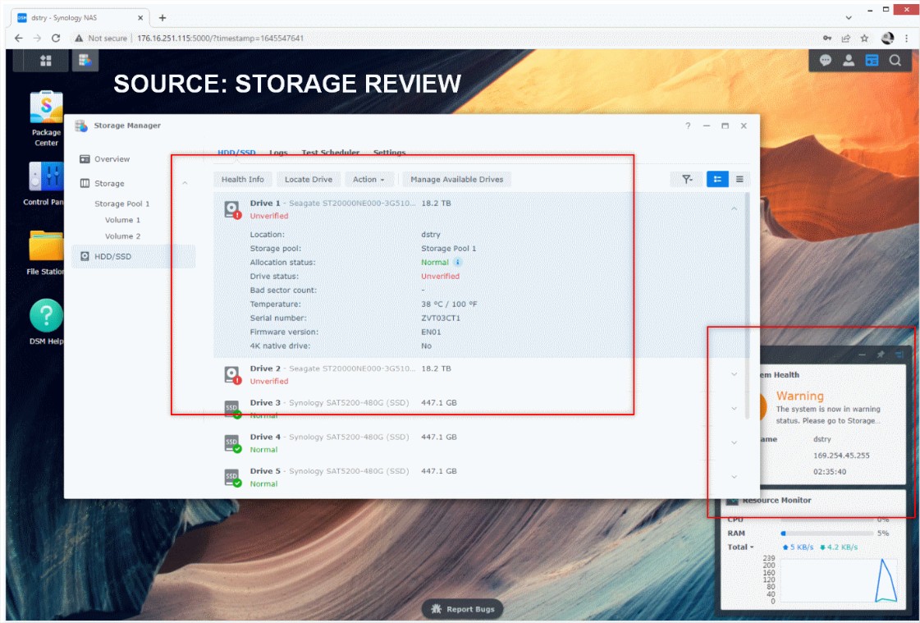The height and width of the screenshot is (623, 920).
Task: Open the DSM search magnifier icon
Action: (x=895, y=61)
